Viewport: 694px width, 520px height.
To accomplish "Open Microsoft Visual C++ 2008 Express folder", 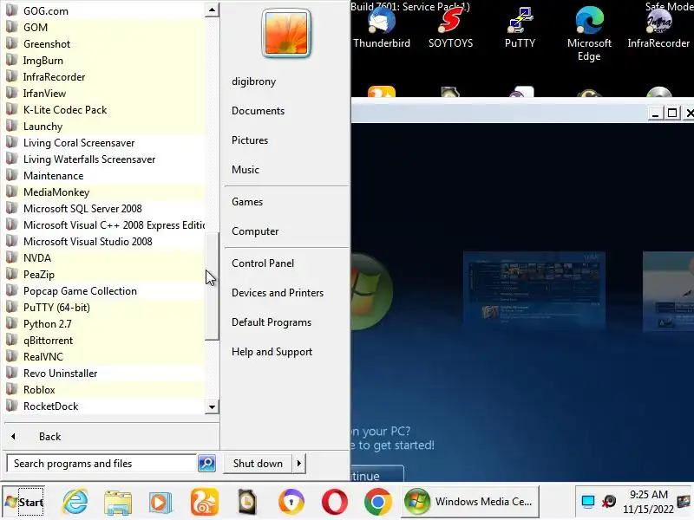I will 104,225.
